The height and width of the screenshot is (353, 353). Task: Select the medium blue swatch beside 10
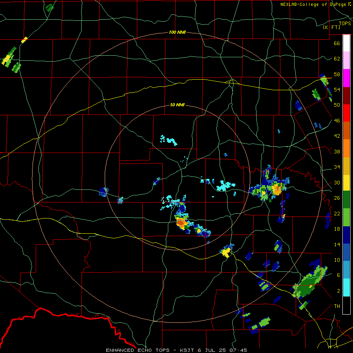[346, 252]
